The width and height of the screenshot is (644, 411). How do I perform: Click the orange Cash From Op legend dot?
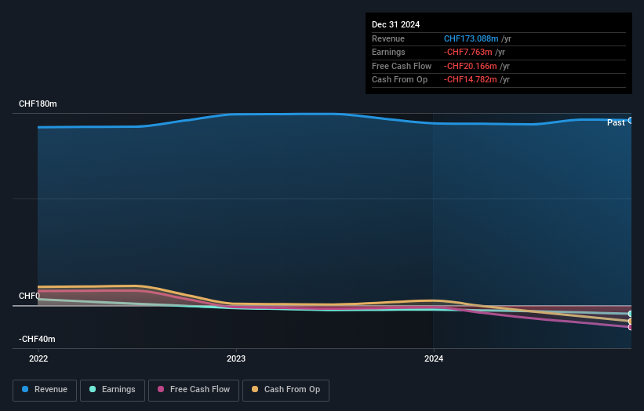(255, 389)
